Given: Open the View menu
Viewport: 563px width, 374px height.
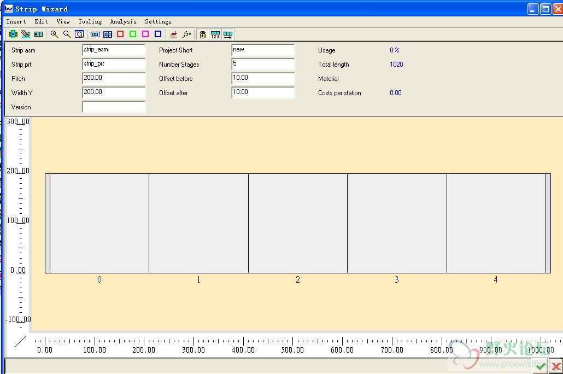Looking at the screenshot, I should click(x=63, y=21).
